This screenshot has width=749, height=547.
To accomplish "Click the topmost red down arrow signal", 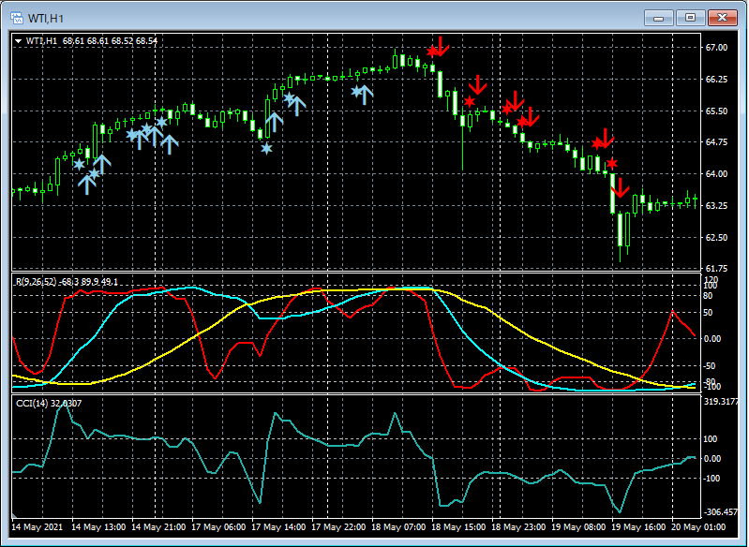I will (442, 46).
